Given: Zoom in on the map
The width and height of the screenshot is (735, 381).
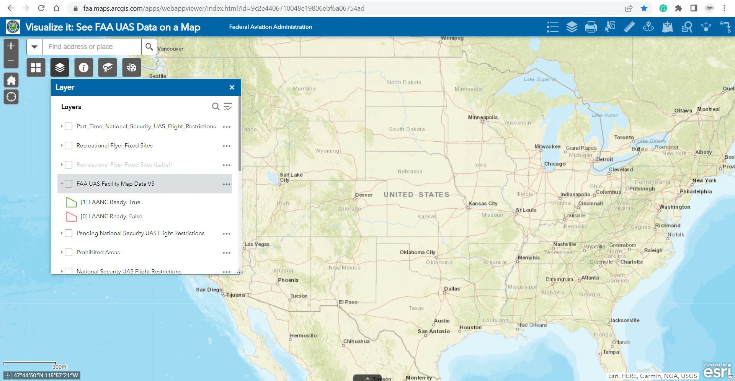Looking at the screenshot, I should click(x=11, y=46).
